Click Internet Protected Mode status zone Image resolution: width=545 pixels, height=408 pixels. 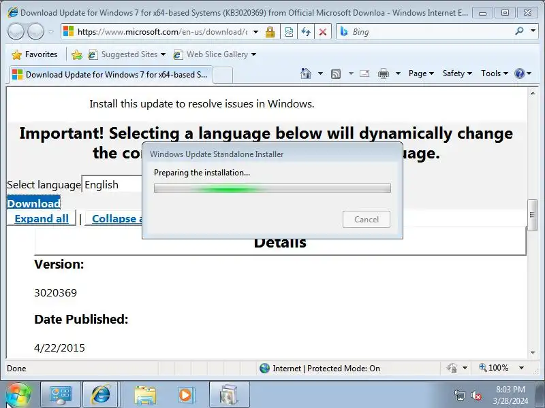point(320,368)
